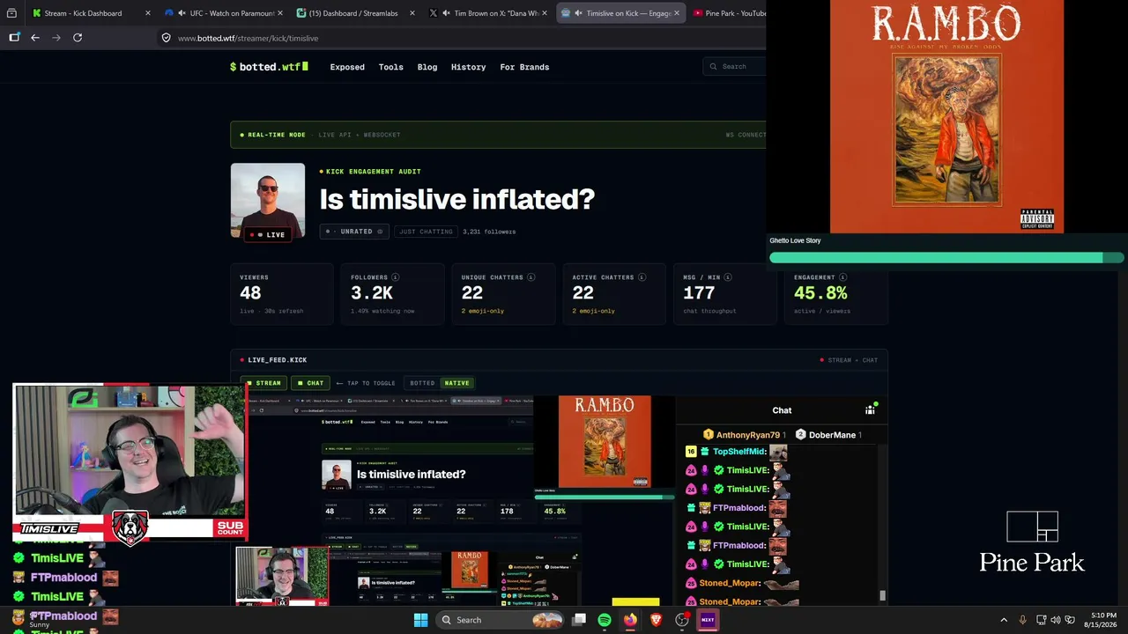Seek in the Ghetto Love Story progress bar
This screenshot has width=1128, height=634.
946,257
